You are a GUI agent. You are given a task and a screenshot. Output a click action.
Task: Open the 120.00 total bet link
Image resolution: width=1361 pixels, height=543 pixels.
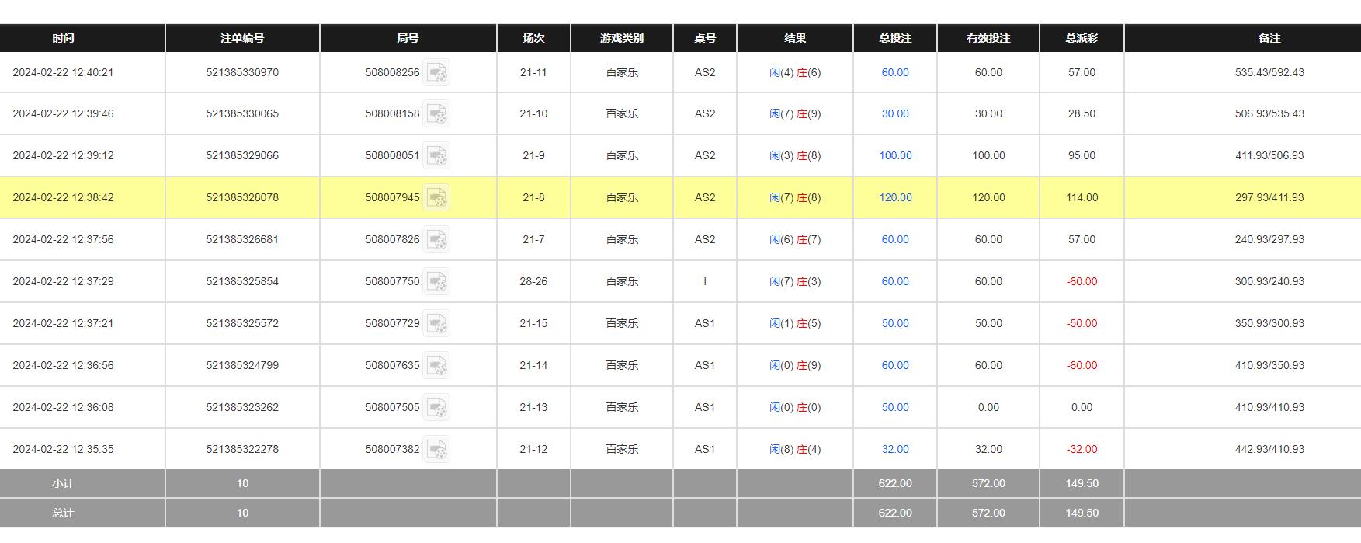point(895,197)
